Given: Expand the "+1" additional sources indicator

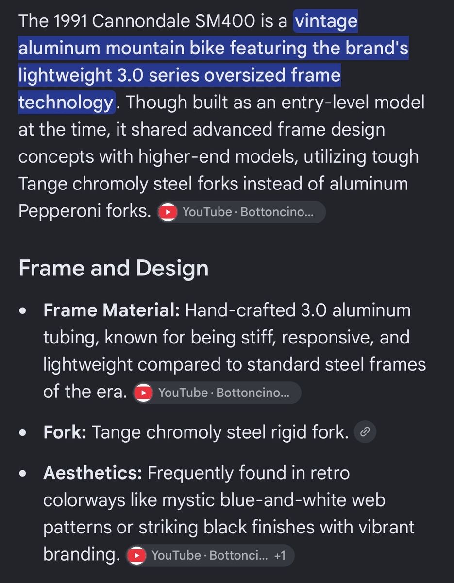Looking at the screenshot, I should tap(280, 555).
